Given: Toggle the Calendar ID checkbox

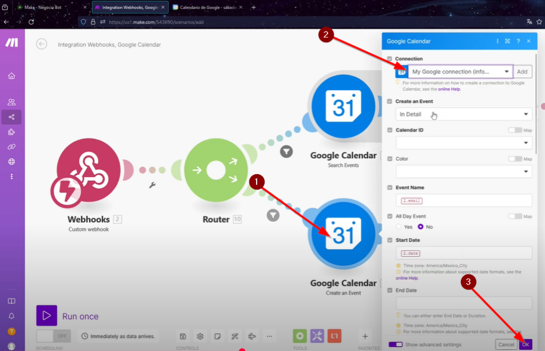Looking at the screenshot, I should click(x=390, y=130).
